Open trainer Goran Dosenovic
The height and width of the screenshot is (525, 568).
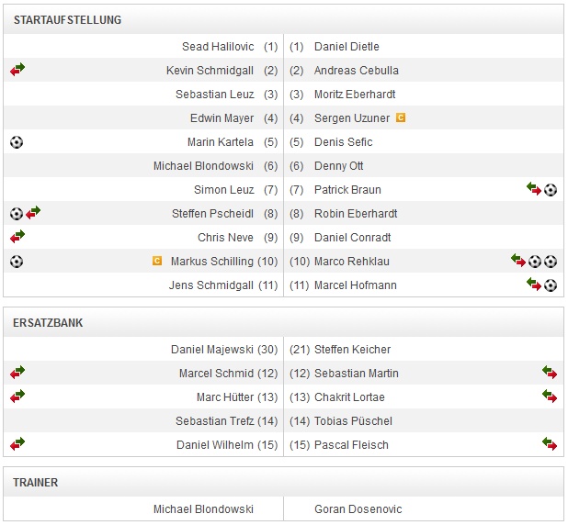click(x=358, y=509)
